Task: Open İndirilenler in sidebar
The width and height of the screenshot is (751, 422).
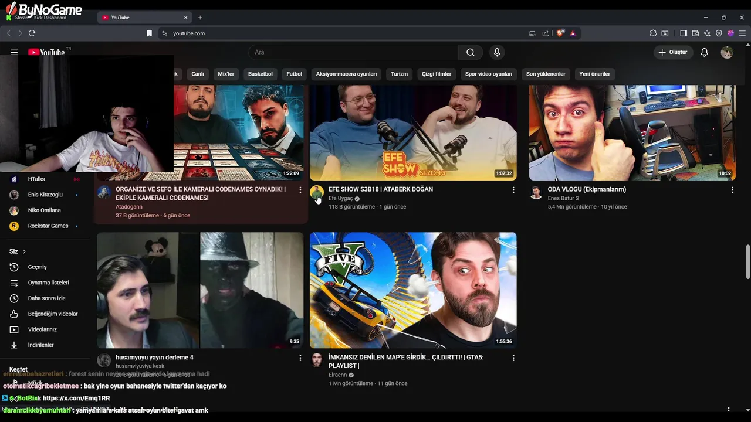Action: click(x=45, y=345)
